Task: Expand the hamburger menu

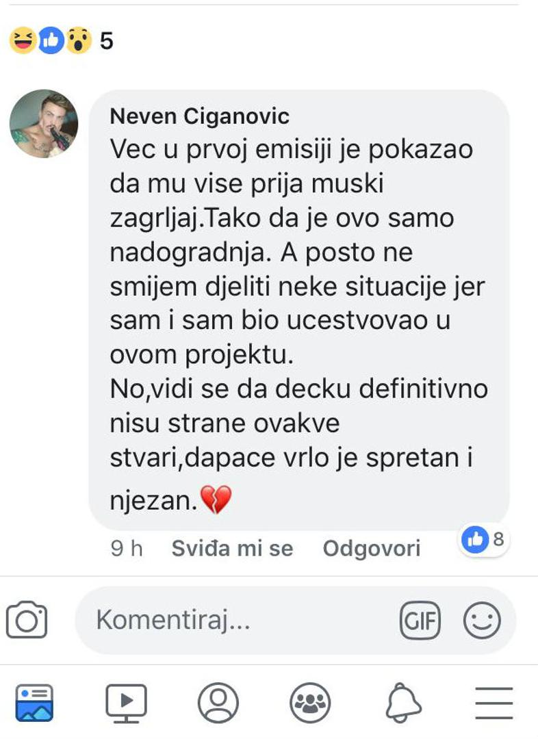Action: tap(494, 703)
